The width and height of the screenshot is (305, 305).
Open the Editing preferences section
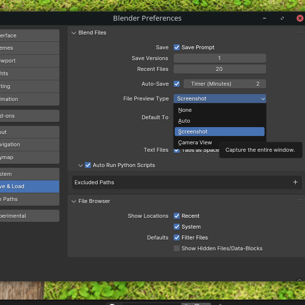click(29, 86)
